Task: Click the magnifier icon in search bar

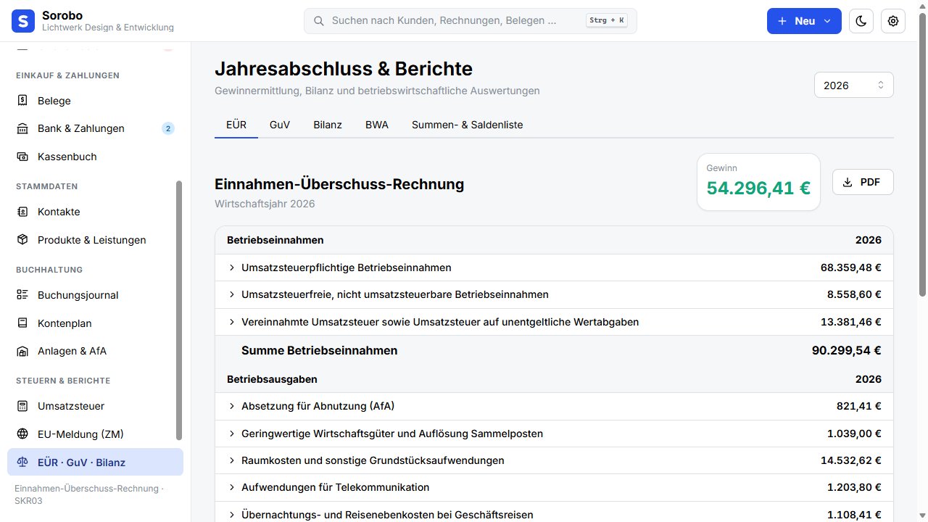Action: point(318,21)
